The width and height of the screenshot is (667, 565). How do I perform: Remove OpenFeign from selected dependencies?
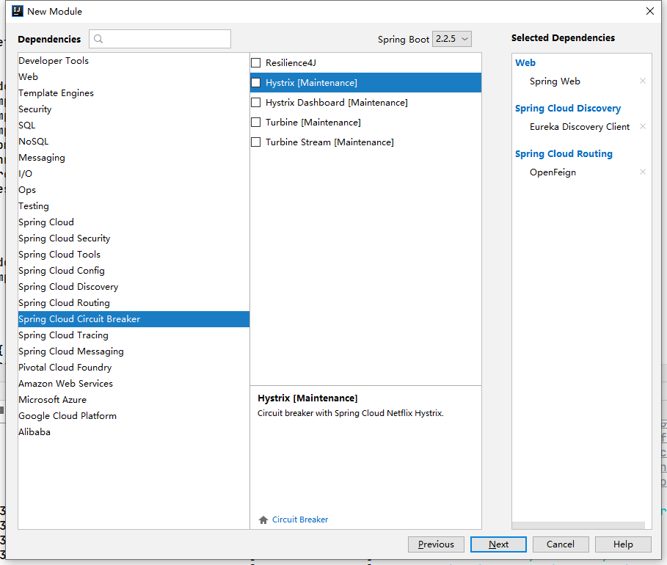(642, 172)
